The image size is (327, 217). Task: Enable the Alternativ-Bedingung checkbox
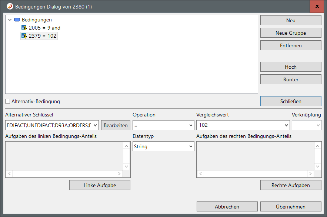pos(8,101)
